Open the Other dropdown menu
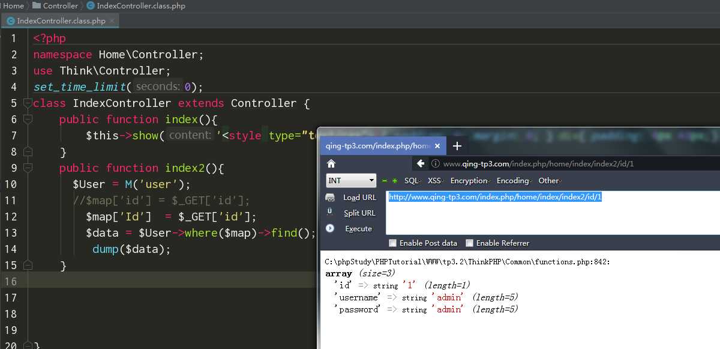The image size is (720, 349). point(550,181)
